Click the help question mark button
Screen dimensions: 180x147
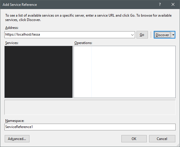click(x=160, y=5)
